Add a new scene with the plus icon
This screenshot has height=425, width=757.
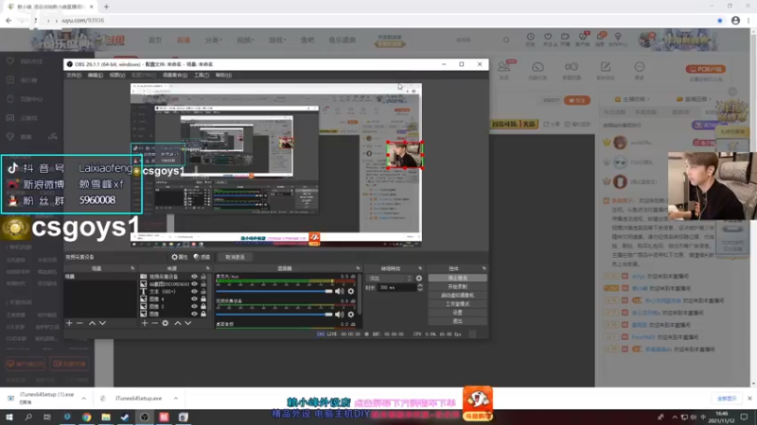[69, 323]
